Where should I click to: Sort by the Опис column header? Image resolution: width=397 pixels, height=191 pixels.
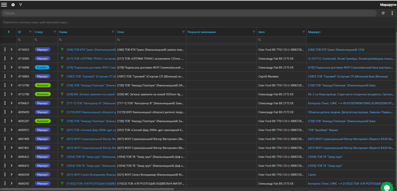pos(121,32)
